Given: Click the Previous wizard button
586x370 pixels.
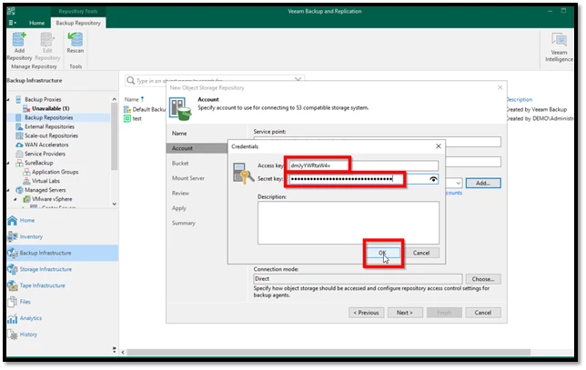Looking at the screenshot, I should (366, 313).
